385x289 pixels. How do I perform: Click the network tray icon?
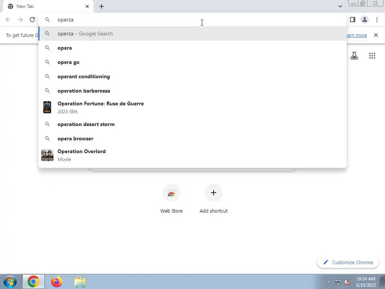tap(338, 282)
